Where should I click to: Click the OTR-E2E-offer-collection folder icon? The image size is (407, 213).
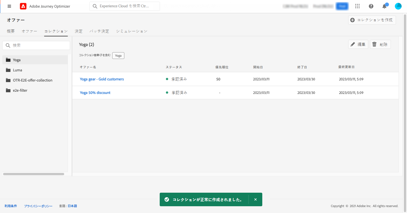tap(8, 80)
